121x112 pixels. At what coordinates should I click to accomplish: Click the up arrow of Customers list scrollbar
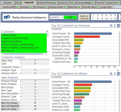pos(48,35)
